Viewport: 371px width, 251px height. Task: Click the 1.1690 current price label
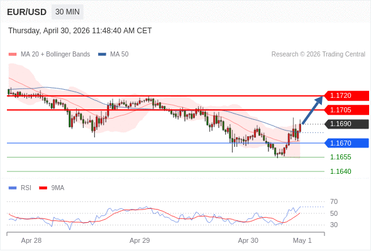click(346, 124)
